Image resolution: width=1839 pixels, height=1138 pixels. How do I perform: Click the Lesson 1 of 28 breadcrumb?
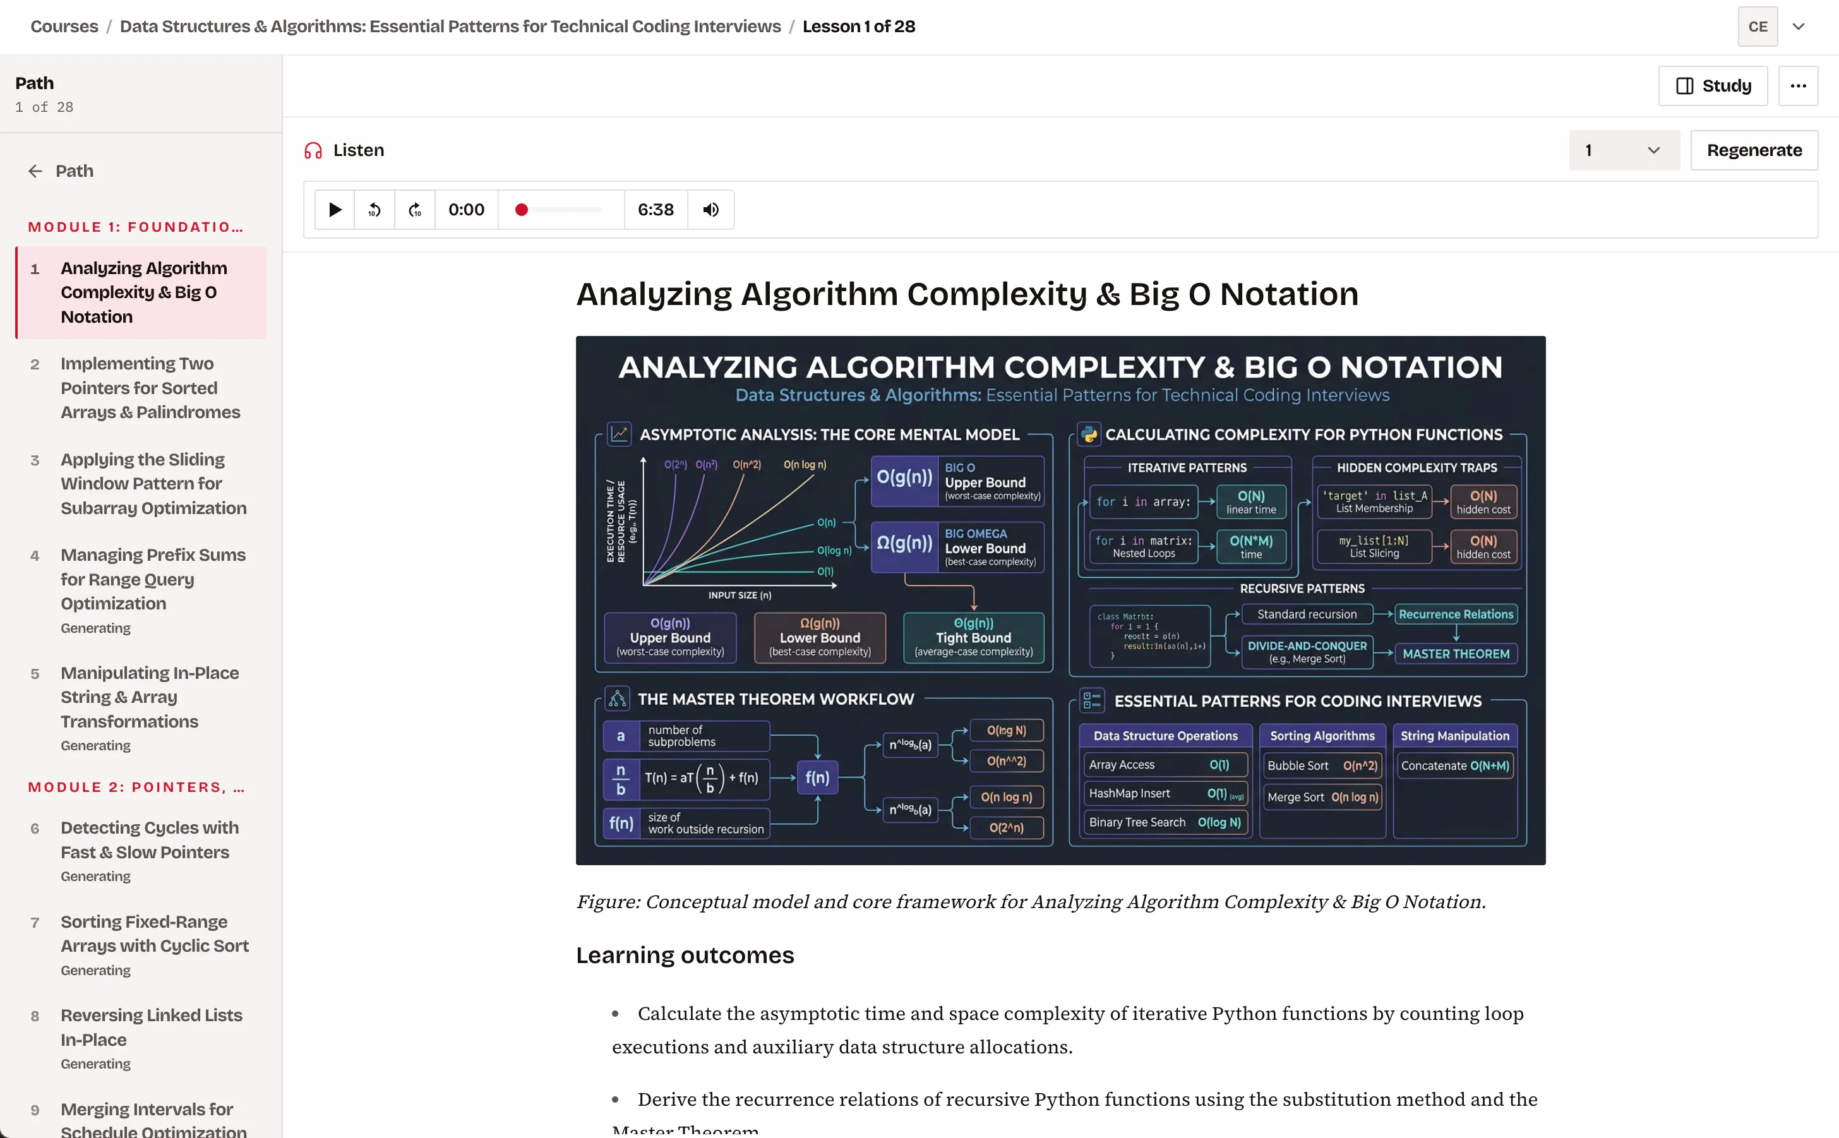(858, 27)
